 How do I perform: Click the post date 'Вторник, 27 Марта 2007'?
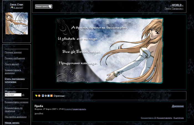pyautogui.click(x=45, y=109)
